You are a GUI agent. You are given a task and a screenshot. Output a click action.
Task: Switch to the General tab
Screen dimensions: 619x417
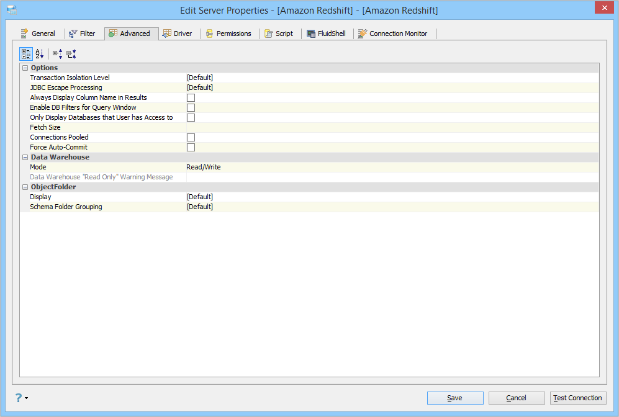pyautogui.click(x=38, y=34)
